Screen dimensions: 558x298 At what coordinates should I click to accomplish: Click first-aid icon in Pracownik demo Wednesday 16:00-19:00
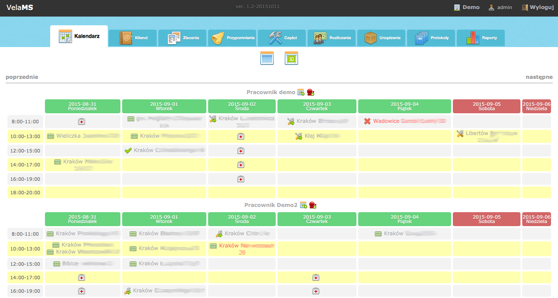click(241, 179)
